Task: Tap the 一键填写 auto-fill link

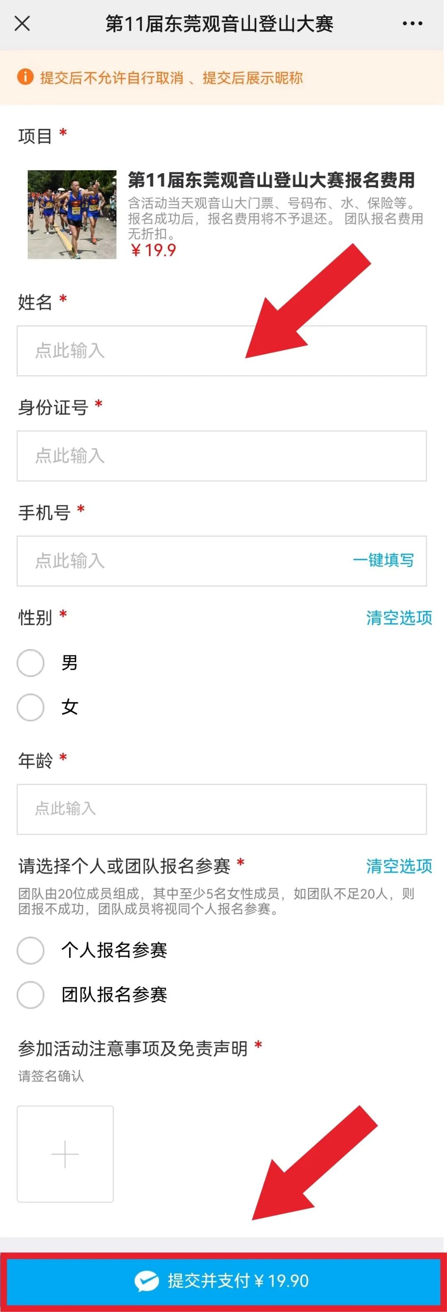Action: [383, 560]
